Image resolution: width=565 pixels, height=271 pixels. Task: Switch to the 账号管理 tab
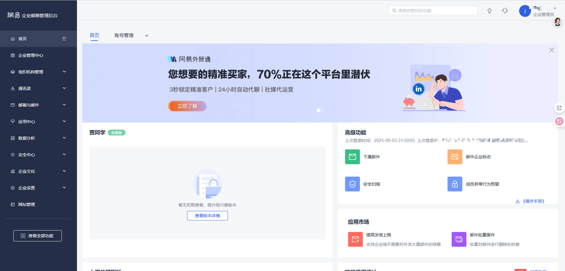coord(124,36)
